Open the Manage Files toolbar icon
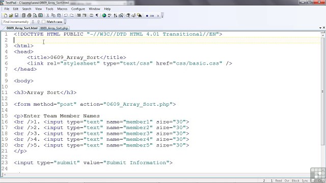 pos(23,16)
